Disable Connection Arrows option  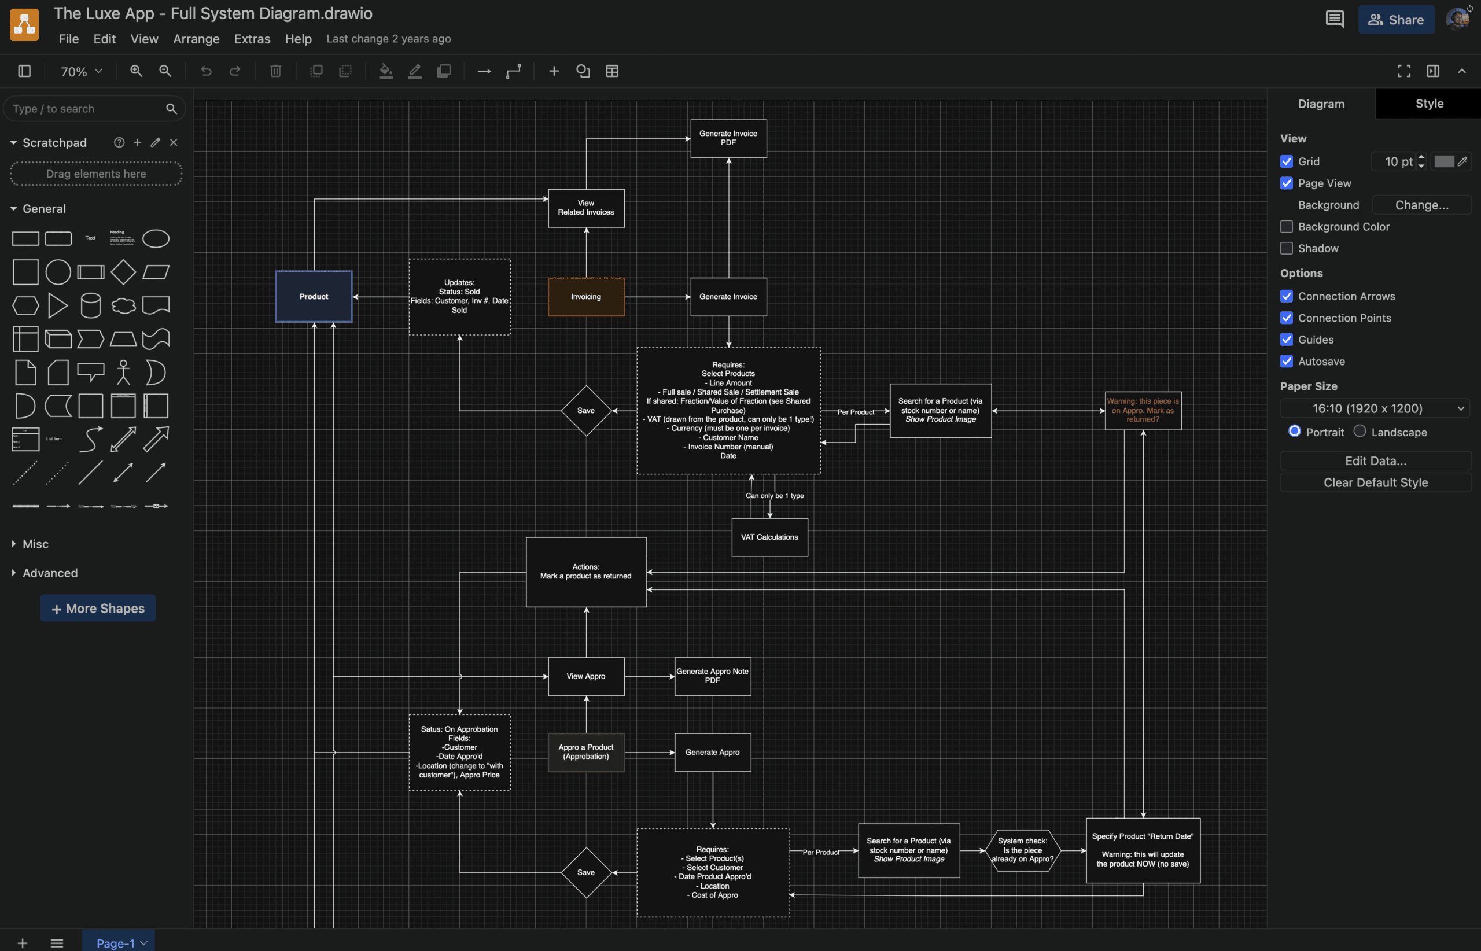pyautogui.click(x=1287, y=296)
